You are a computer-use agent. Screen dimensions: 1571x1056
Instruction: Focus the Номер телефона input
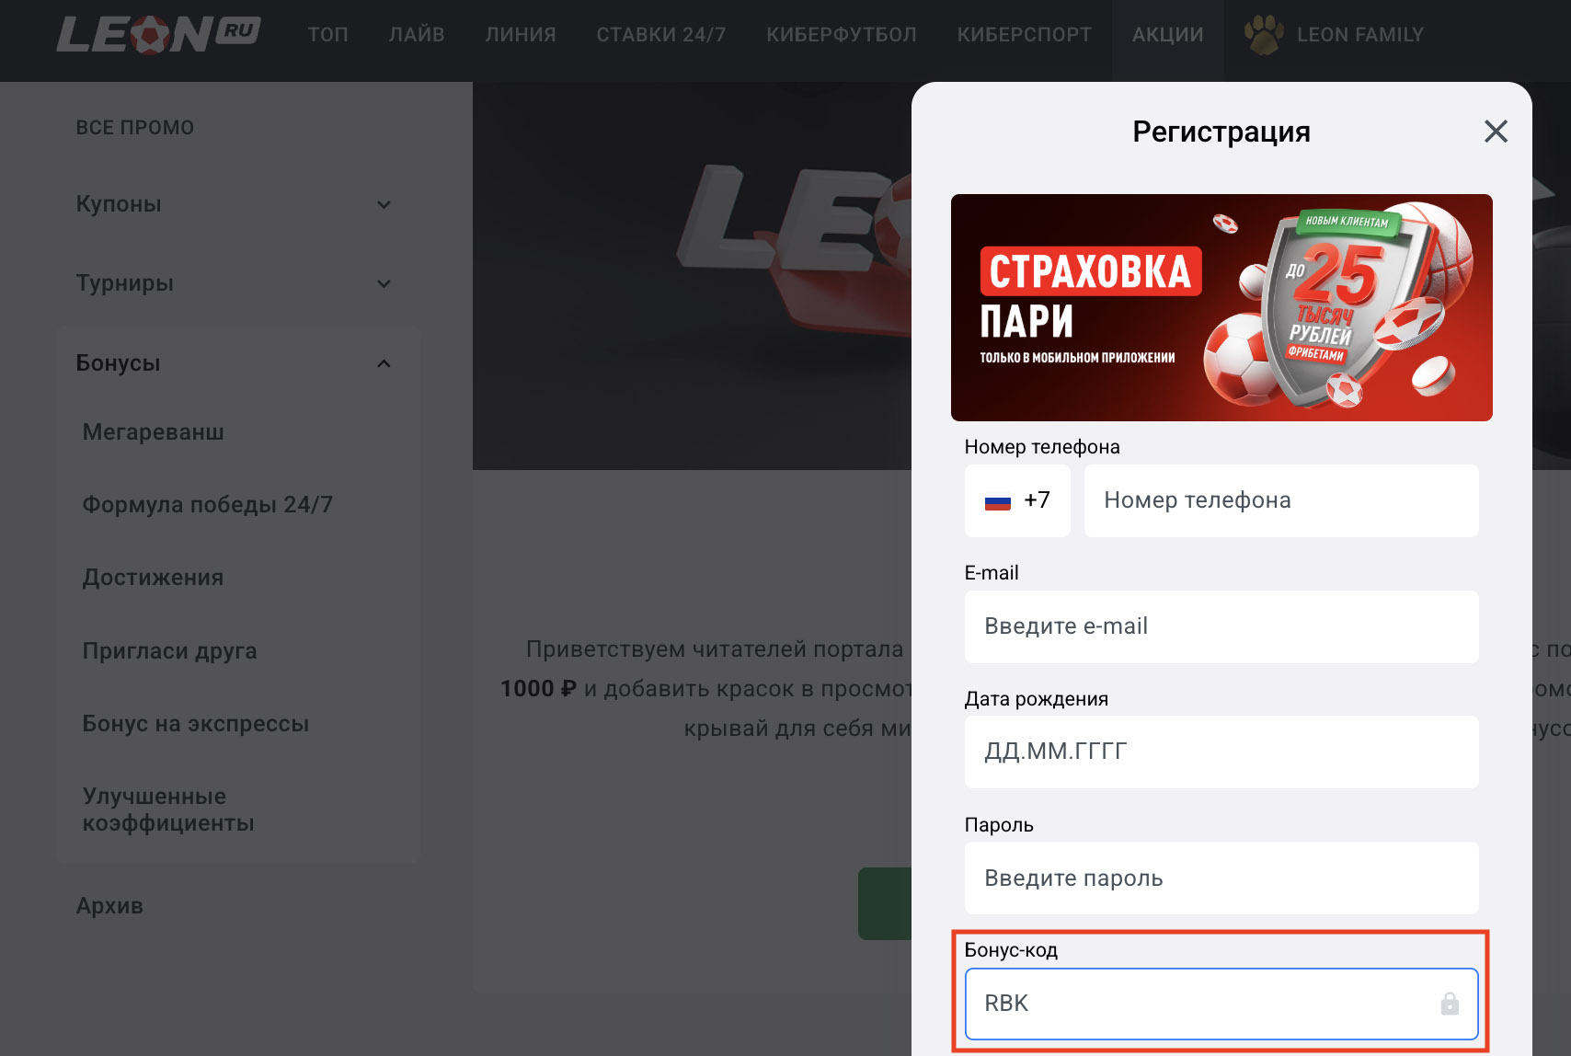[x=1281, y=500]
